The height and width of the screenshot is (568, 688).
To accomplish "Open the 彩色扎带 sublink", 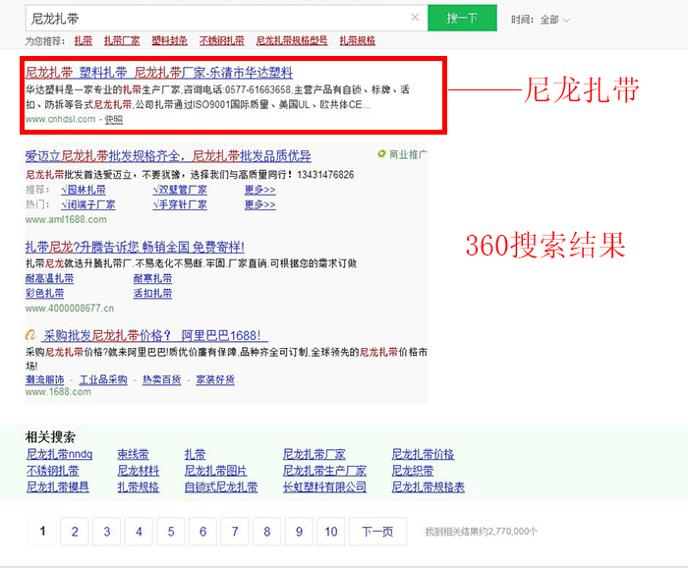I will [45, 294].
